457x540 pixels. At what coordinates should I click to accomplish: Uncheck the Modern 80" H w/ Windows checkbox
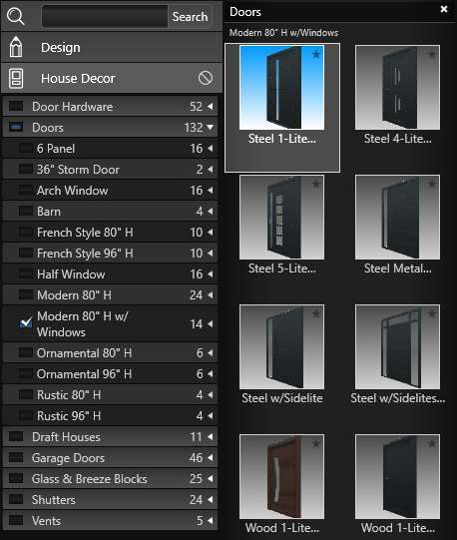26,322
